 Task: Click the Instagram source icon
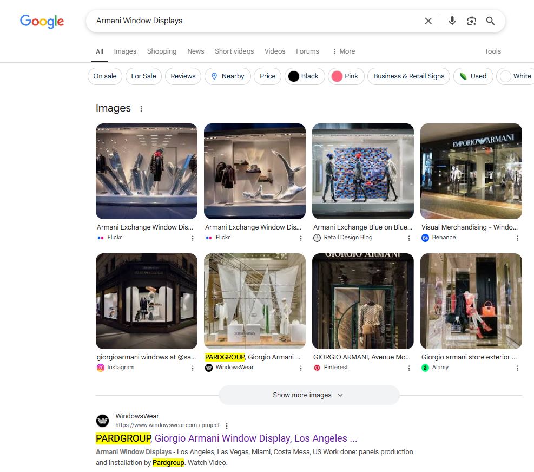tap(101, 368)
